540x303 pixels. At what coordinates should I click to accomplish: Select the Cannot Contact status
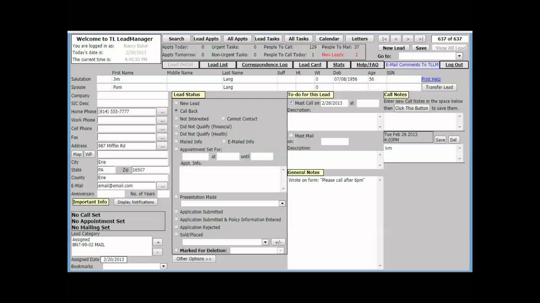coord(223,119)
